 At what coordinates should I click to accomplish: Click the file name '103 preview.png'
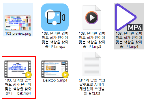coord(18,34)
